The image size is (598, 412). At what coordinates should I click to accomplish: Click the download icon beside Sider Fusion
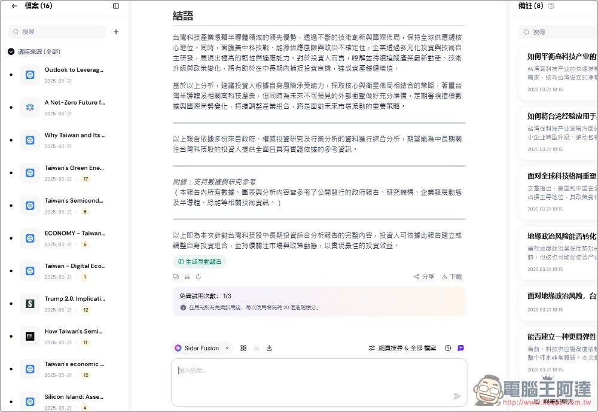click(269, 348)
